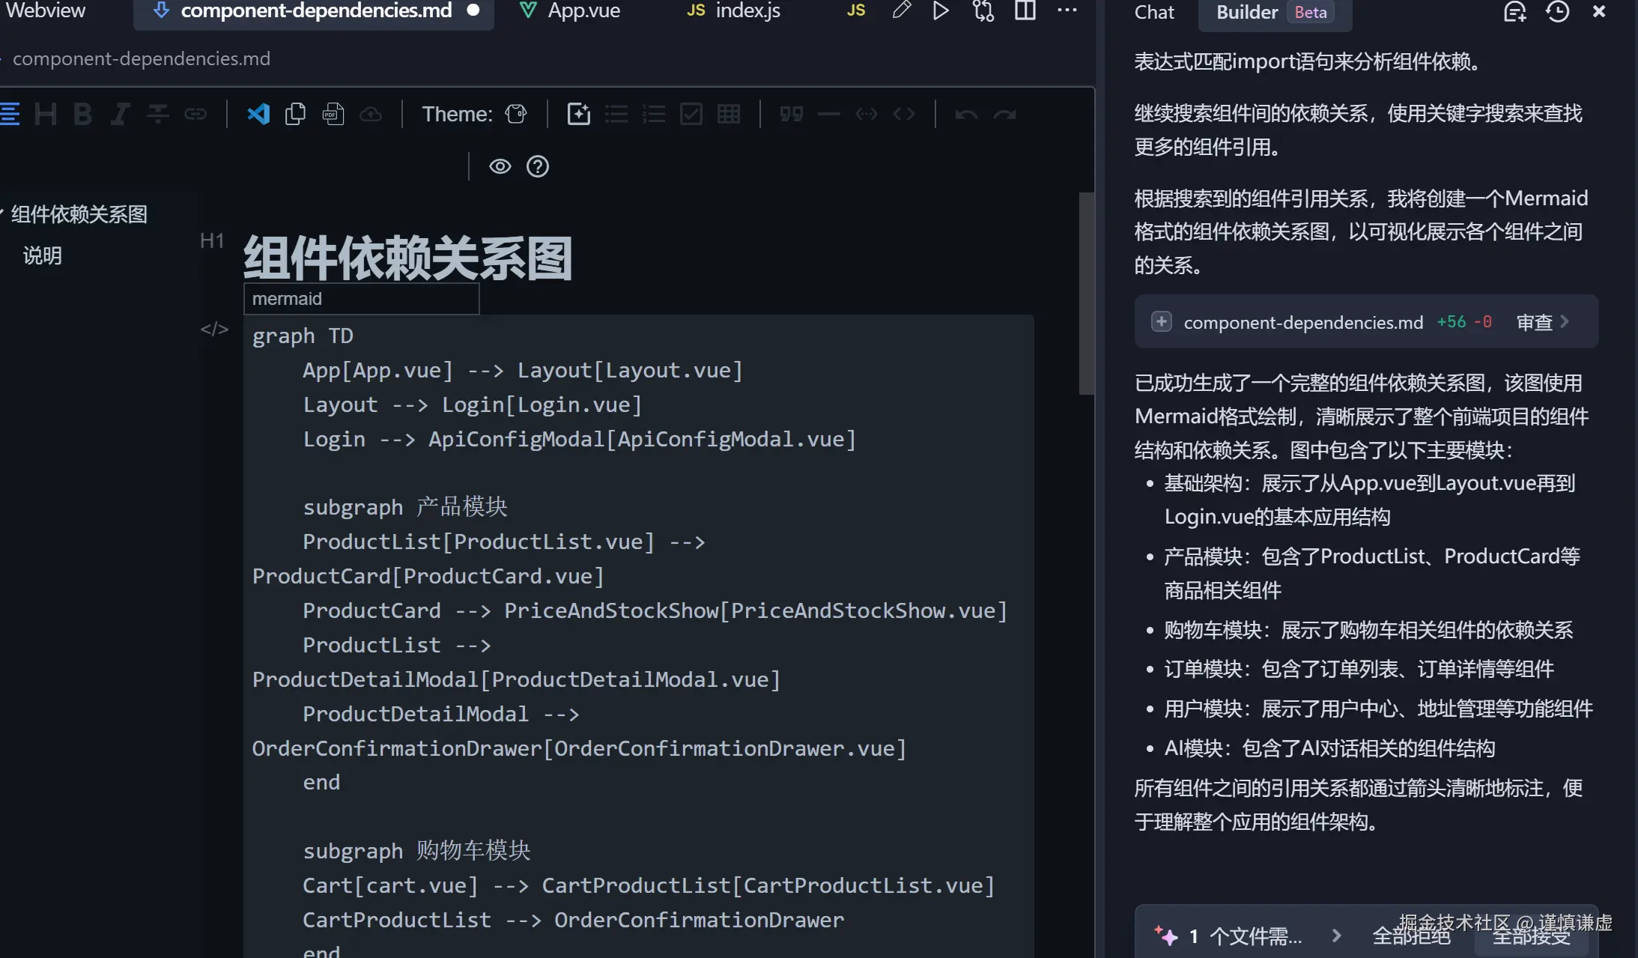Export the document as PDF
This screenshot has height=958, width=1638.
click(334, 114)
